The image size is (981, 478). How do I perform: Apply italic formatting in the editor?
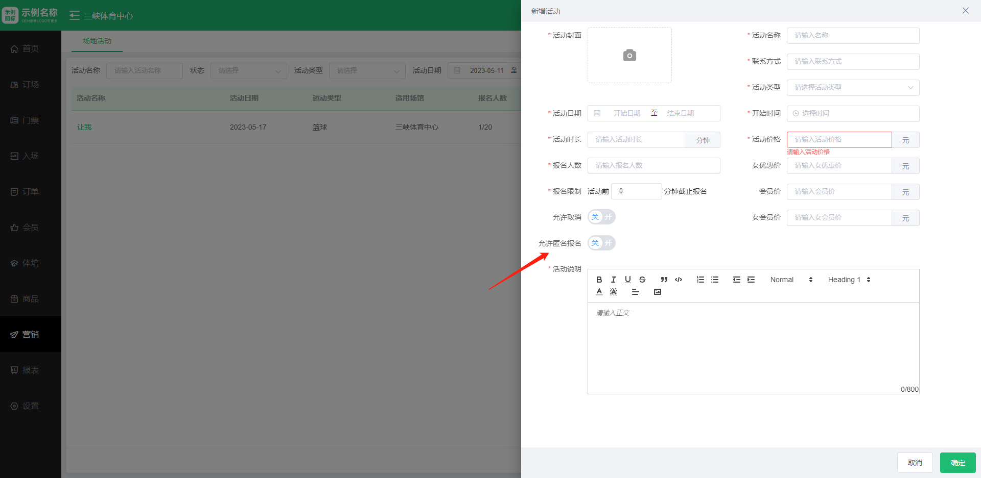point(613,280)
